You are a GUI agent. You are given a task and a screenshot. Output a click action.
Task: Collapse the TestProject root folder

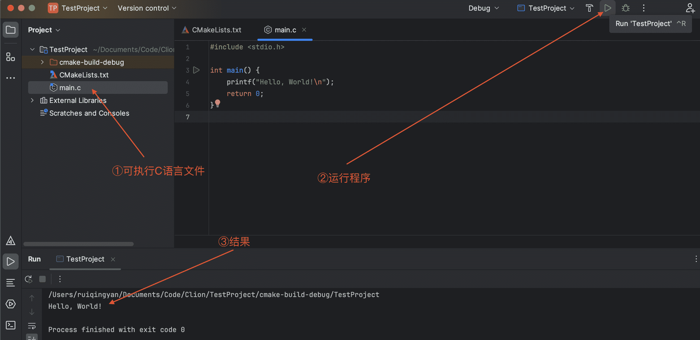(32, 49)
